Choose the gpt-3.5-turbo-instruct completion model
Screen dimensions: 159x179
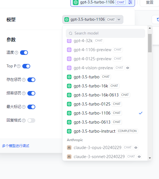105,131
